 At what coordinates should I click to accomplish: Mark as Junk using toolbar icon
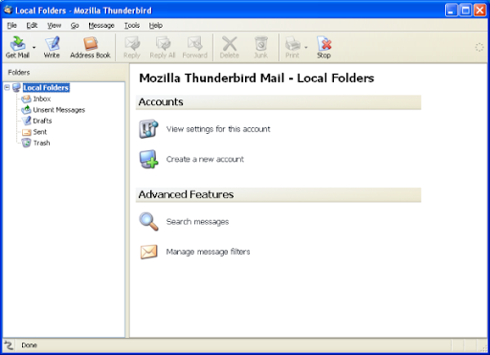[x=261, y=43]
